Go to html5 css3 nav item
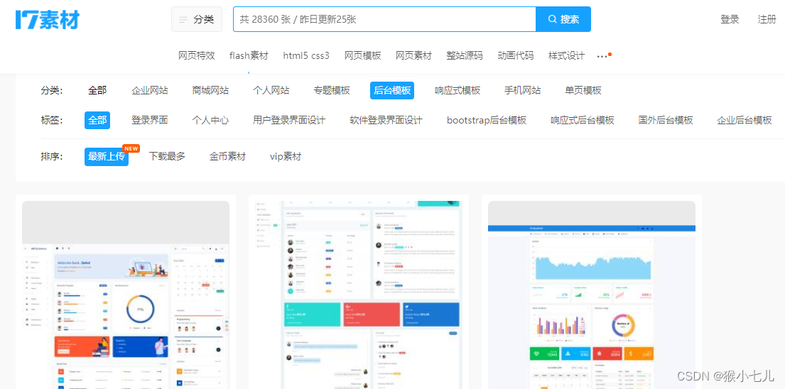The image size is (785, 389). pyautogui.click(x=306, y=55)
